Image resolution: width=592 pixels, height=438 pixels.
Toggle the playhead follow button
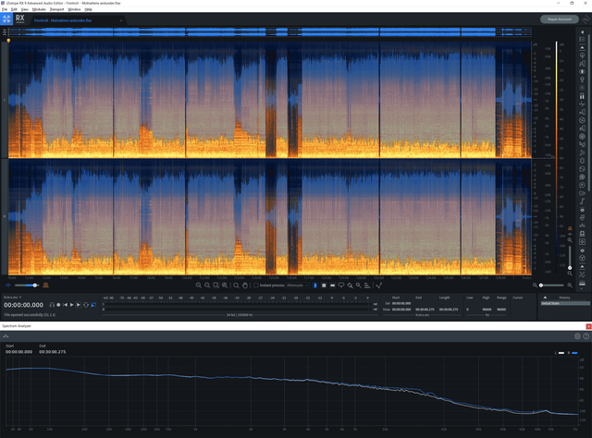click(x=93, y=305)
